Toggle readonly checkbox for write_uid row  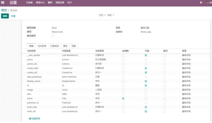(146, 111)
